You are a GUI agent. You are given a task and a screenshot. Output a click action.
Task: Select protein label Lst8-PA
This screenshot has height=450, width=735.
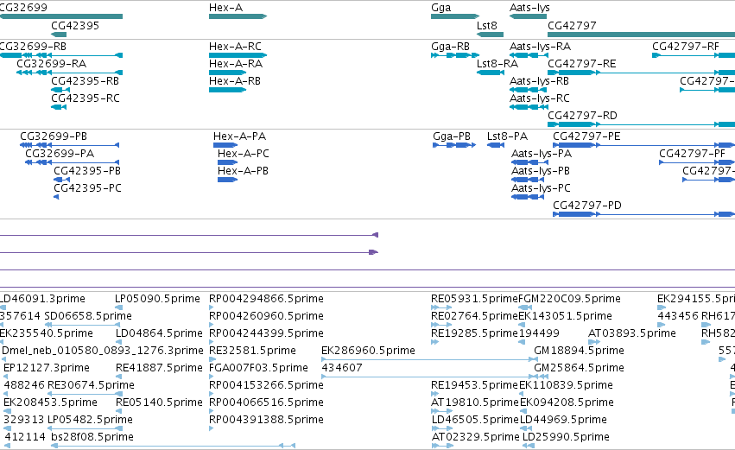coord(507,136)
